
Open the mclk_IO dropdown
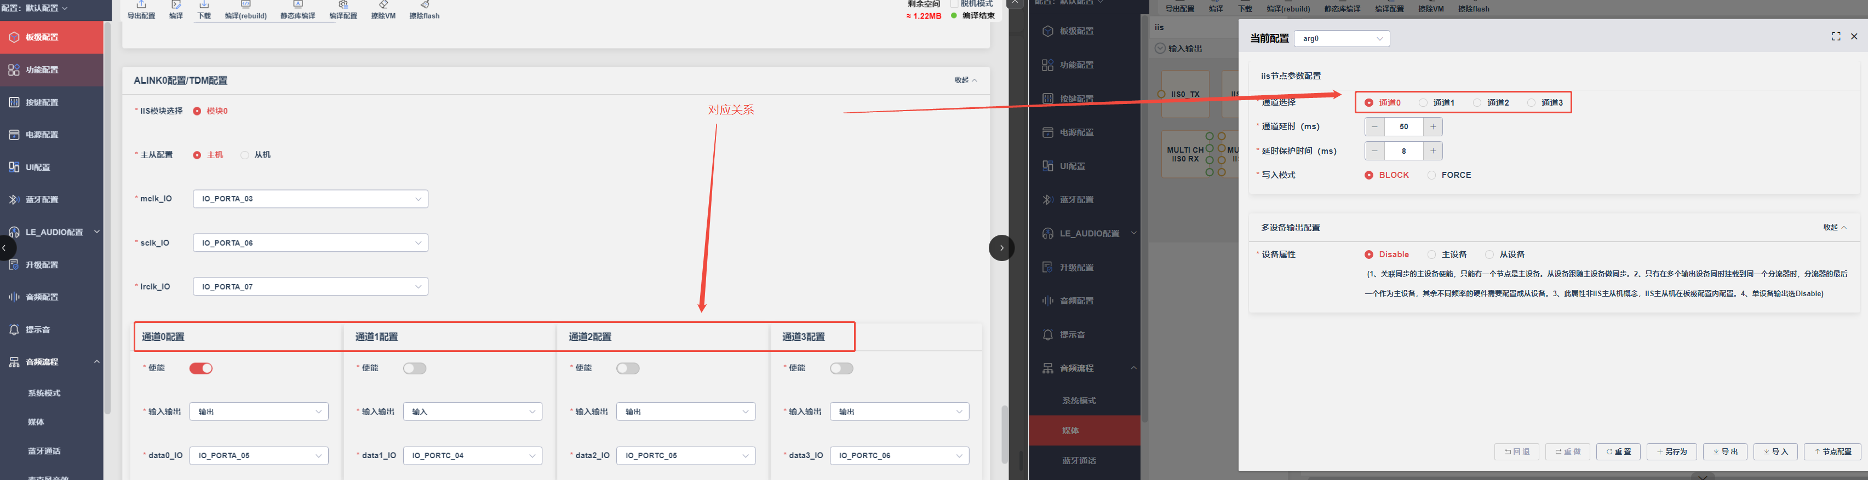(311, 198)
